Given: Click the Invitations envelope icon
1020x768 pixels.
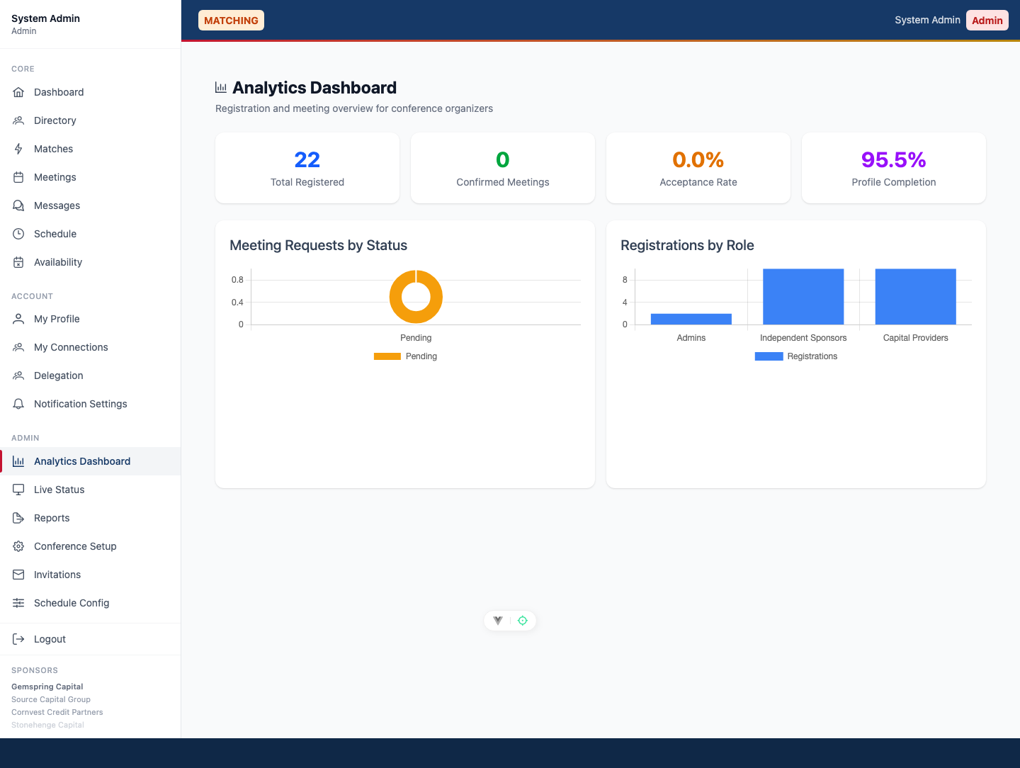Looking at the screenshot, I should 18,575.
